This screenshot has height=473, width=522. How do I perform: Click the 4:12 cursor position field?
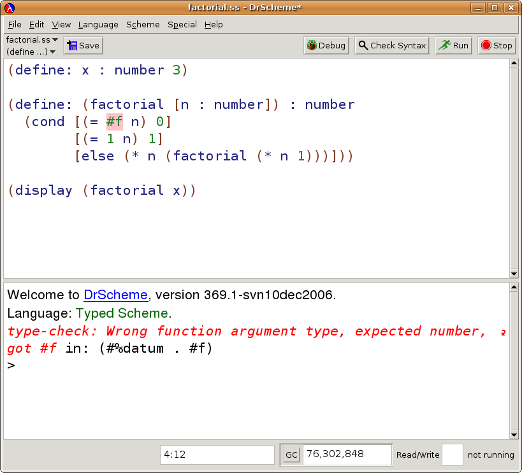(x=217, y=455)
